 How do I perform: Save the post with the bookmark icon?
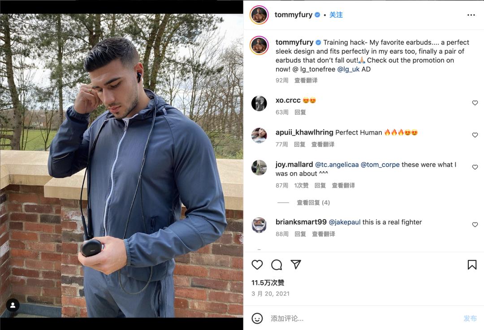pyautogui.click(x=472, y=265)
